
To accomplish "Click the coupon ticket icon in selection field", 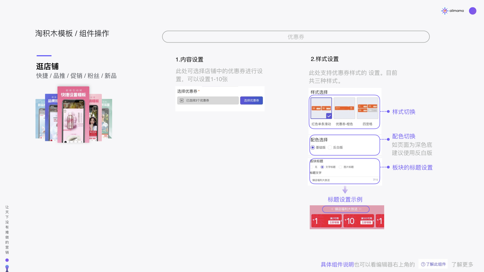I will click(x=181, y=100).
